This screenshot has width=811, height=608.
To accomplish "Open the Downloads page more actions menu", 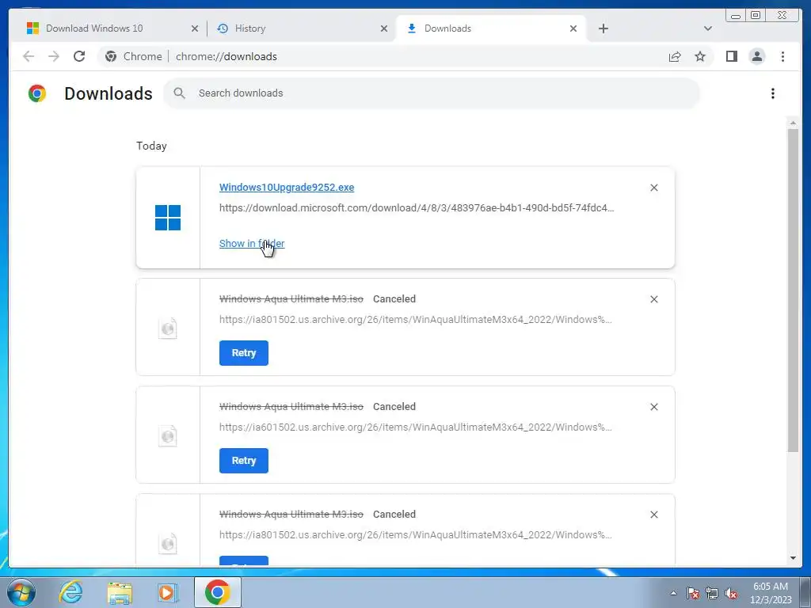I will 773,93.
